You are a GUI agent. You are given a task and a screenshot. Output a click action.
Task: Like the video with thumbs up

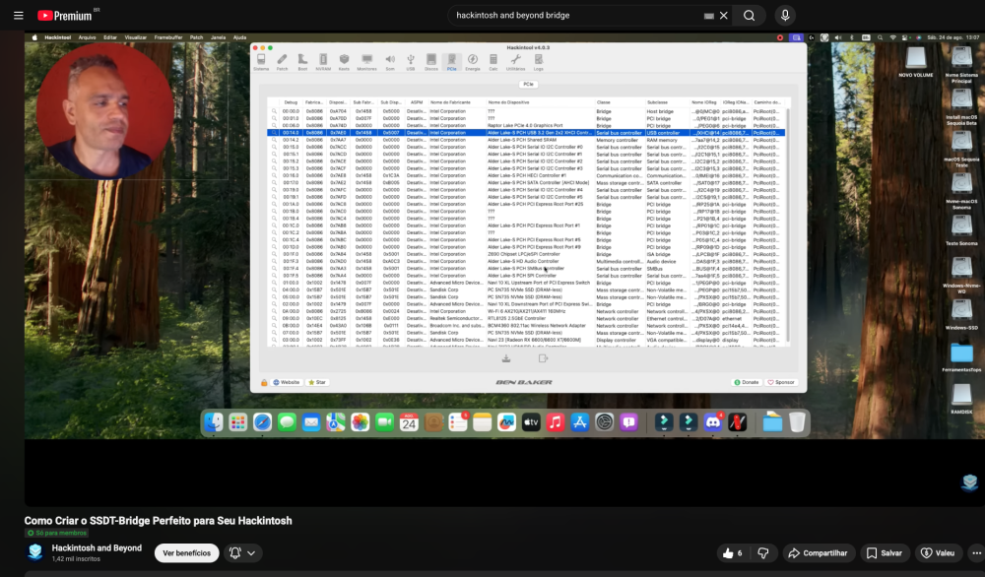pos(733,553)
